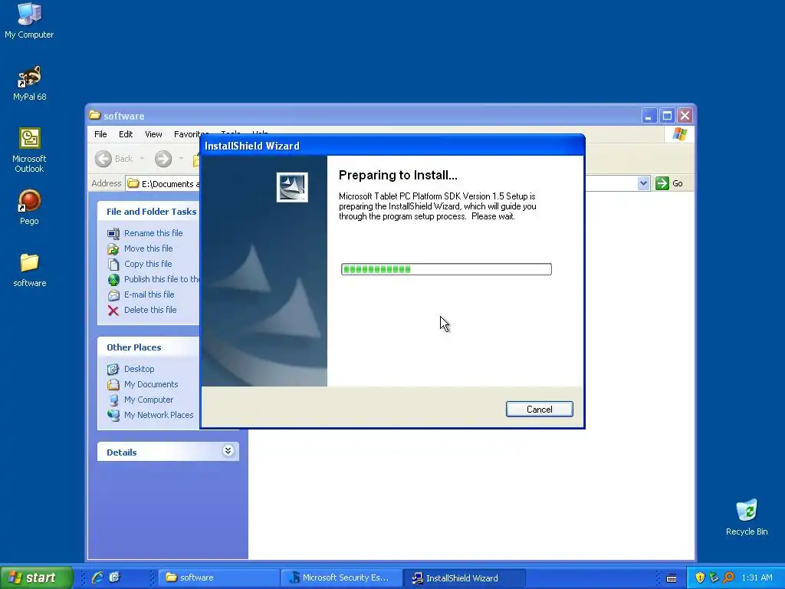The height and width of the screenshot is (589, 785).
Task: Go to My Computer under Other Places
Action: click(x=149, y=400)
